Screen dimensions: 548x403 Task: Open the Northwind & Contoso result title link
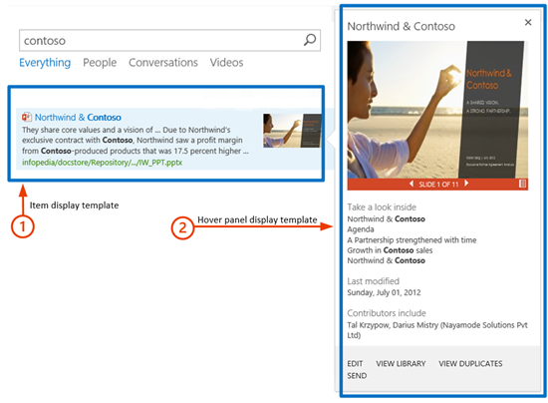[x=78, y=117]
